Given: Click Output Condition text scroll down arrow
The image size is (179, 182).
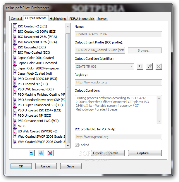Looking at the screenshot, I should (x=159, y=121).
